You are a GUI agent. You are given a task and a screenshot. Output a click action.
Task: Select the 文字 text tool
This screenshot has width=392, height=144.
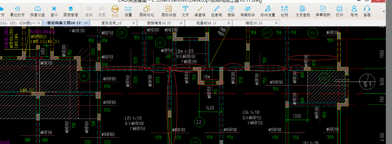pos(185,11)
